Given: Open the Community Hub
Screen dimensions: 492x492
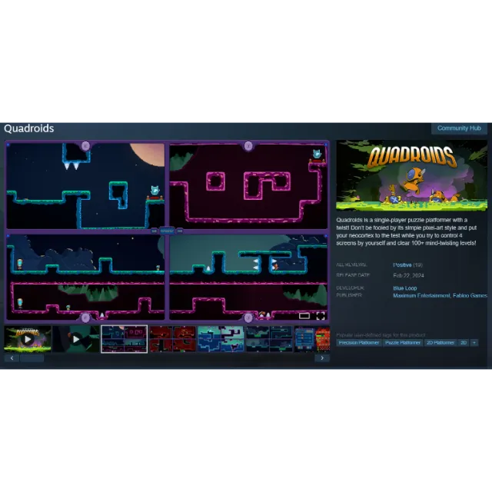Looking at the screenshot, I should [459, 128].
